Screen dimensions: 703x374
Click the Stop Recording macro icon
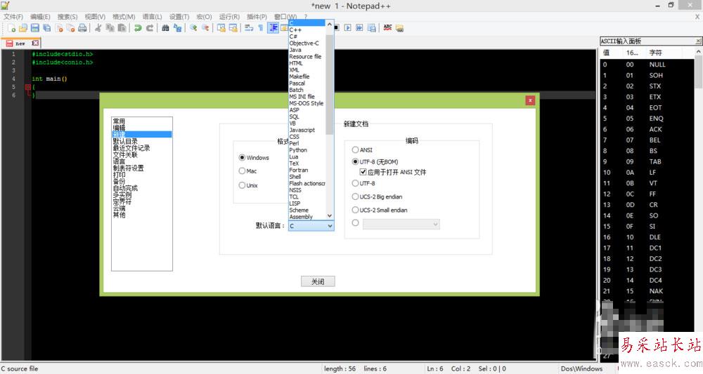[336, 28]
